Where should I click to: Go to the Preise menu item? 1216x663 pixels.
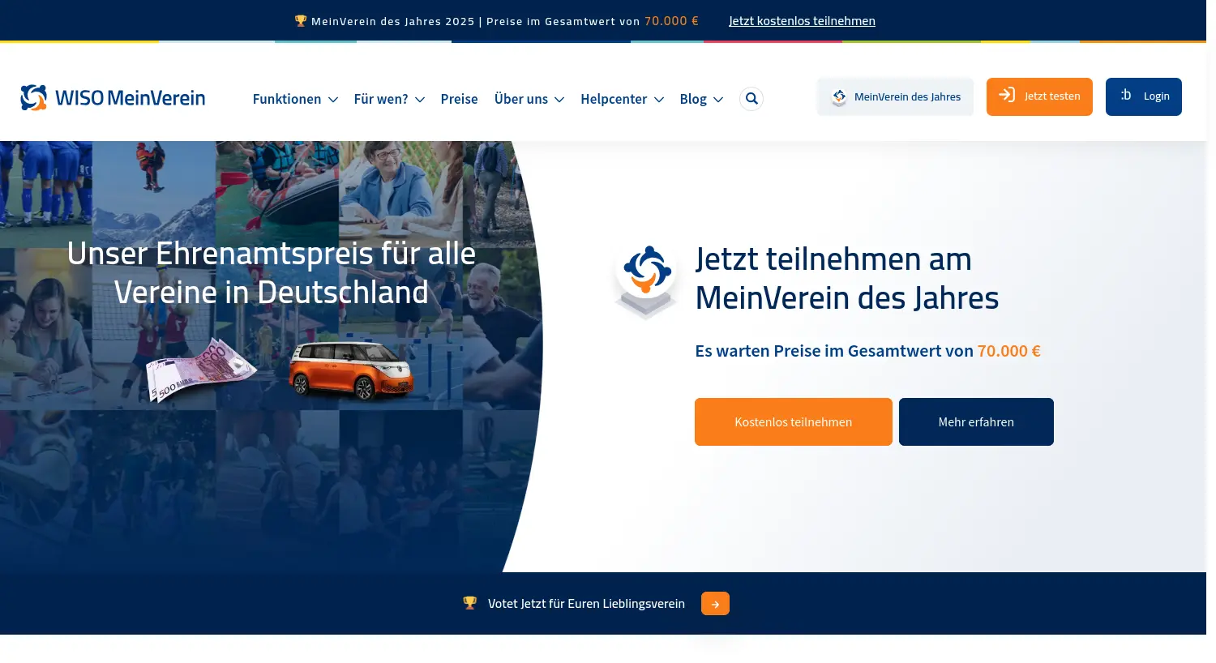[459, 99]
